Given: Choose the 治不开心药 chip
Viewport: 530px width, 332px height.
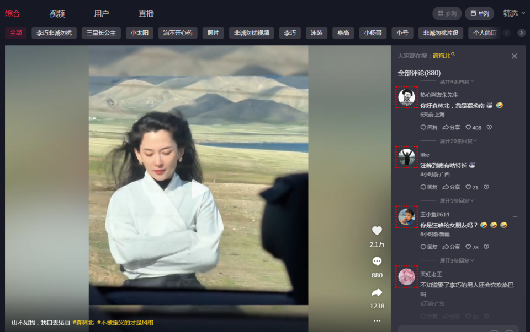Looking at the screenshot, I should (x=178, y=32).
